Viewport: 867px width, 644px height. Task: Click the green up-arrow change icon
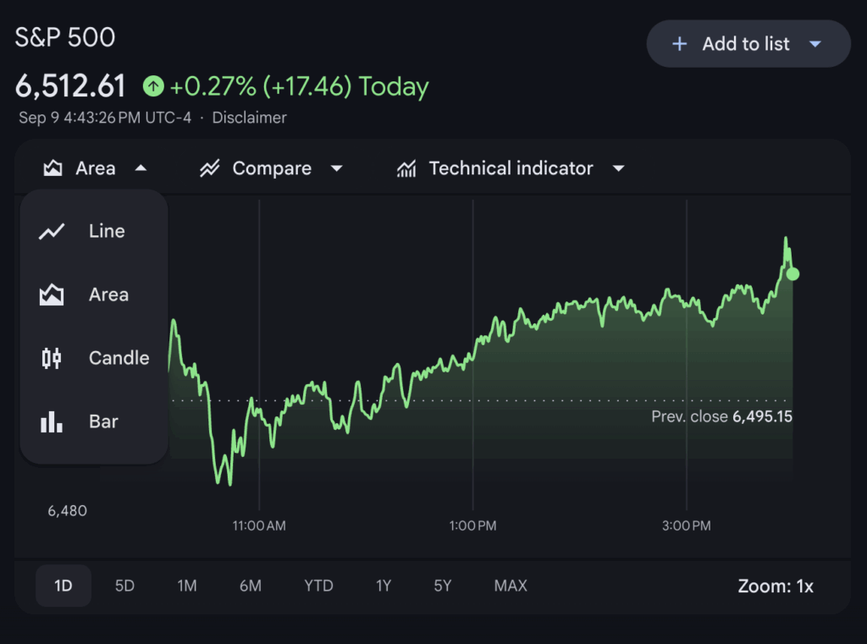(x=153, y=86)
